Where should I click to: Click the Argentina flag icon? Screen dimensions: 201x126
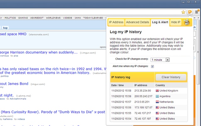pyautogui.click(x=157, y=96)
